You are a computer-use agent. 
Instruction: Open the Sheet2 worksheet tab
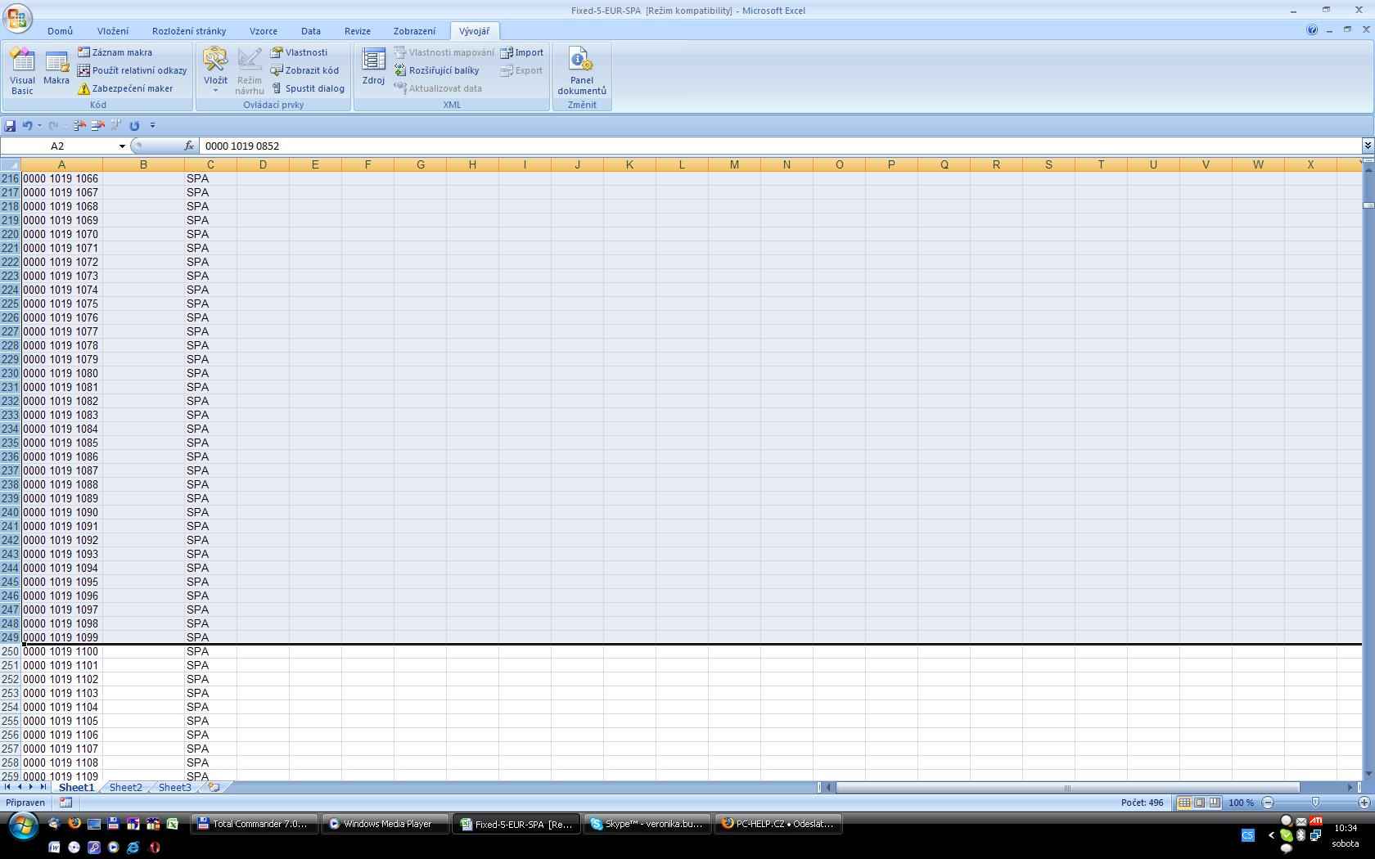tap(125, 787)
